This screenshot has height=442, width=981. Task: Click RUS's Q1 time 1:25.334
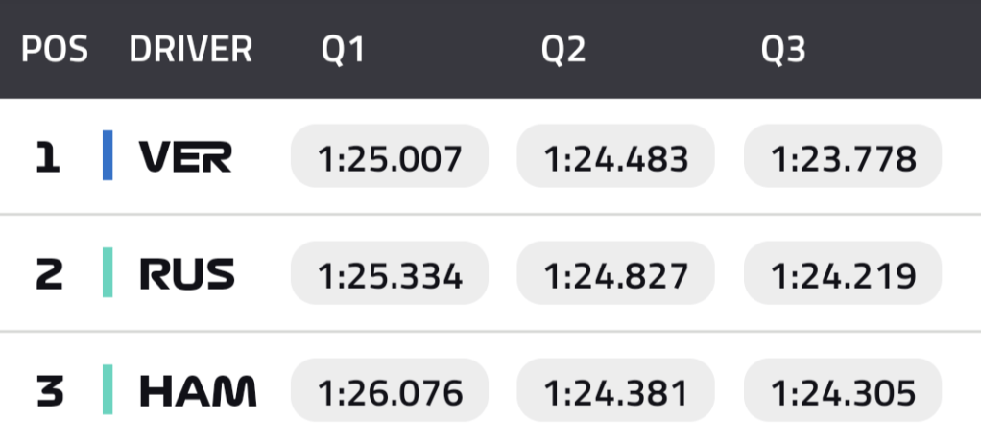point(390,274)
